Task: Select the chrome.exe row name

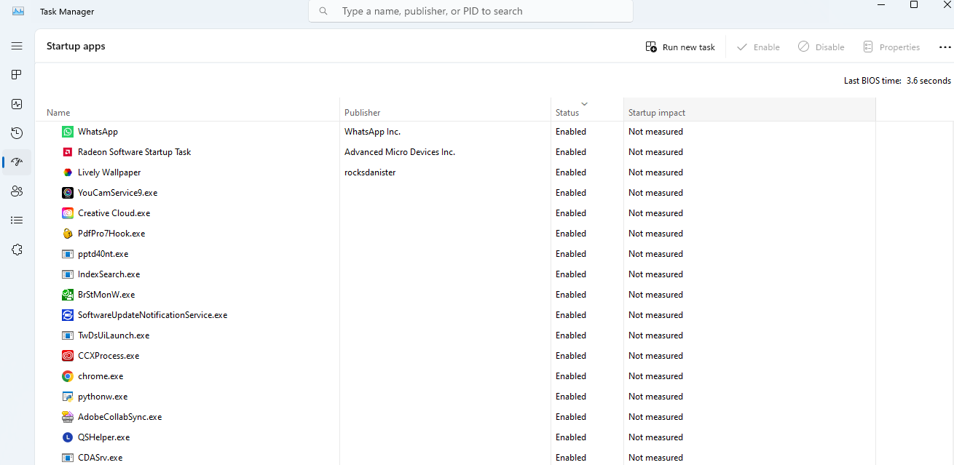Action: click(100, 376)
